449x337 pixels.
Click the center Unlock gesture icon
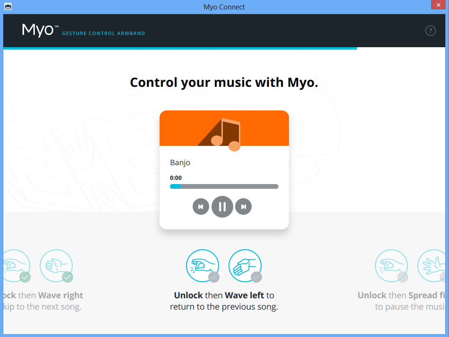(x=202, y=265)
